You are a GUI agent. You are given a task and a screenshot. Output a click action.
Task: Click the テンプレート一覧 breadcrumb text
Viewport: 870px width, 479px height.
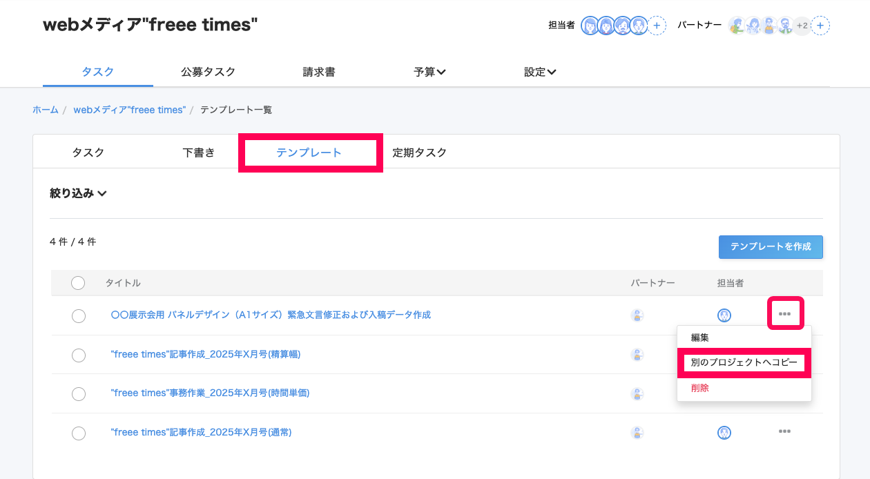coord(236,110)
